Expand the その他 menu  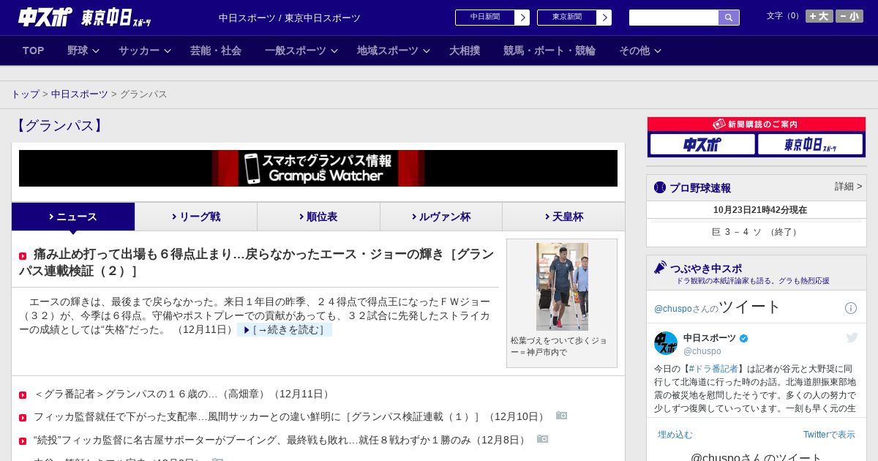point(640,50)
